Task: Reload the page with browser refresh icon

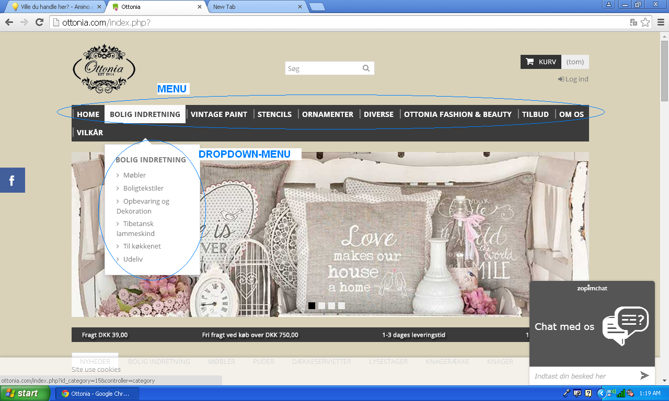Action: coord(39,22)
